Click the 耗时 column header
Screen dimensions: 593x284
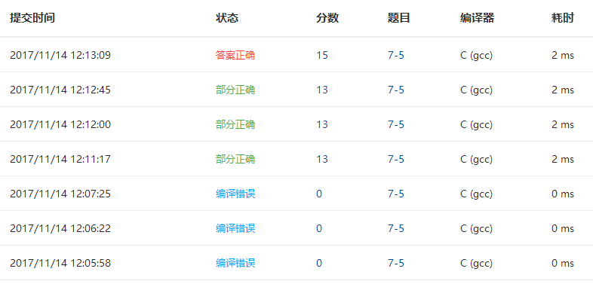(563, 18)
